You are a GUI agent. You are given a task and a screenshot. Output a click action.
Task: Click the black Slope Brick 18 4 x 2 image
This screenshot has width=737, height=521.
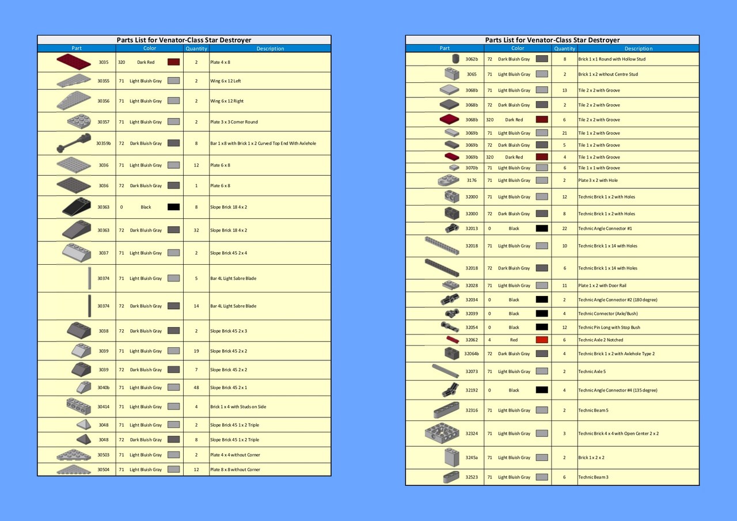[x=77, y=207]
